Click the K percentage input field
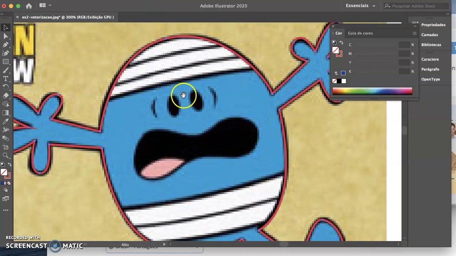 (404, 71)
